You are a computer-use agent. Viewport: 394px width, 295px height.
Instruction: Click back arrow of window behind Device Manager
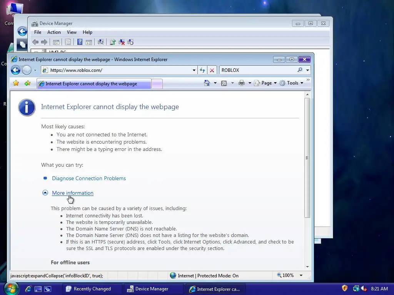click(22, 31)
